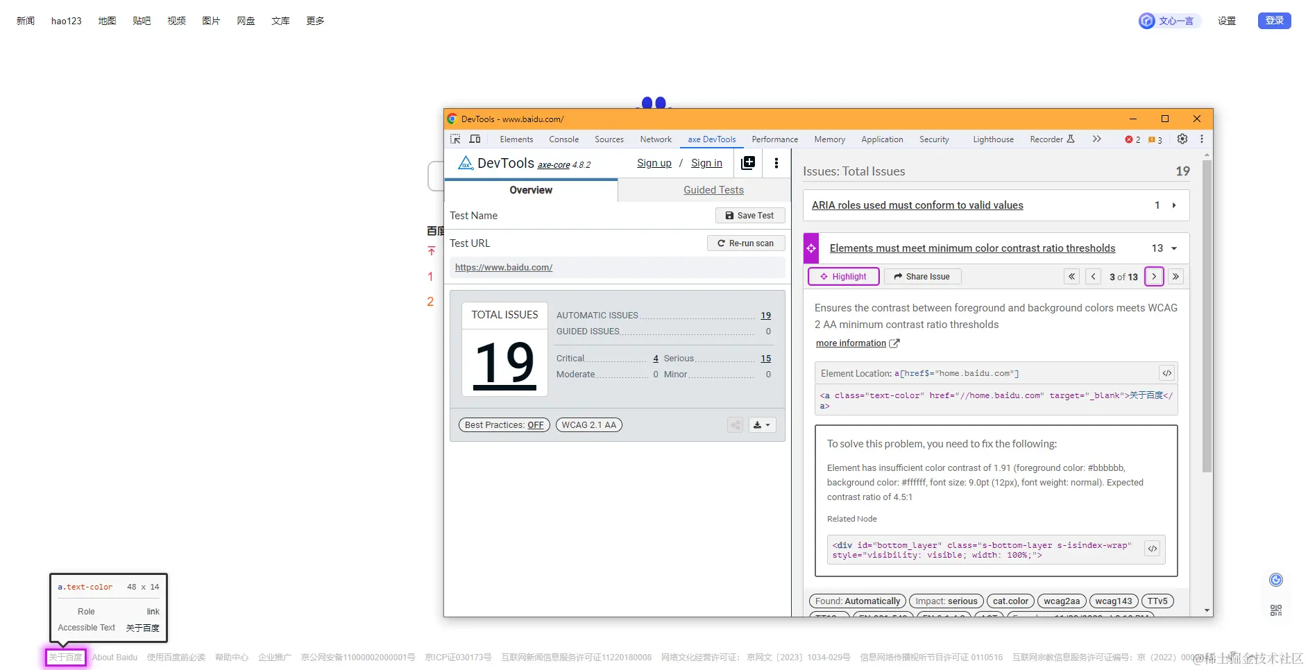Select WCAG 2.1 AA standard pill
1308x670 pixels.
pyautogui.click(x=589, y=425)
